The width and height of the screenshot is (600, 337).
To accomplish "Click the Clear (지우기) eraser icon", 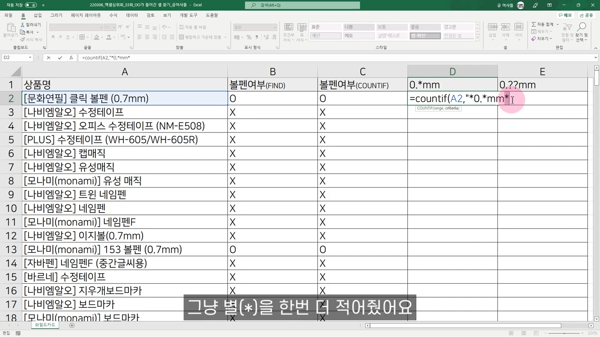I will pos(534,39).
